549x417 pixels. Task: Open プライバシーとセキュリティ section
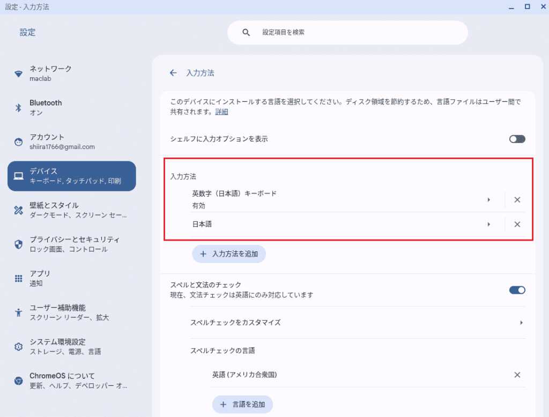click(72, 244)
